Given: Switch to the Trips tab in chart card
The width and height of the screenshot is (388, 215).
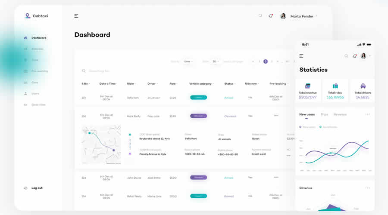Looking at the screenshot, I should [x=324, y=114].
